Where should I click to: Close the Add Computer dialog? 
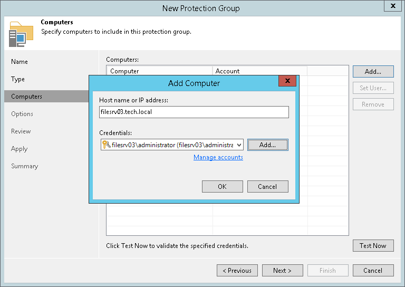(287, 81)
